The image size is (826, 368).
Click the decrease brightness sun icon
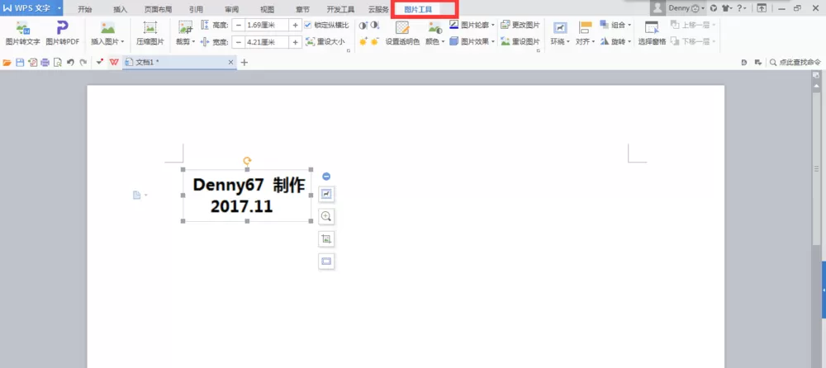[x=374, y=41]
